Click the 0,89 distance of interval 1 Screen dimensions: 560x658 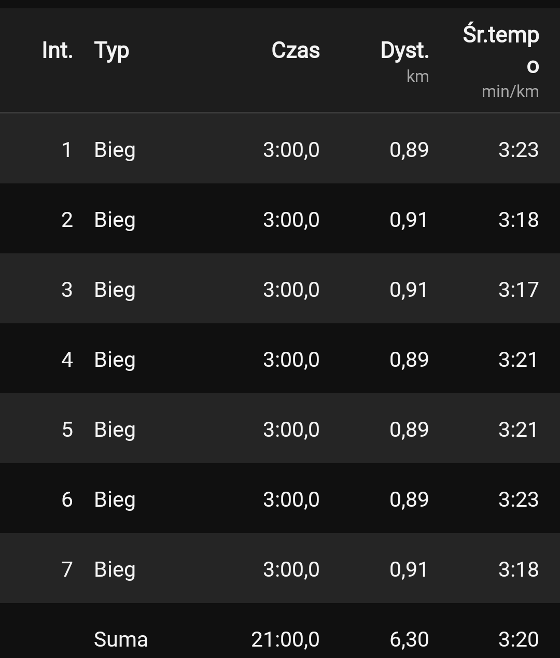409,150
